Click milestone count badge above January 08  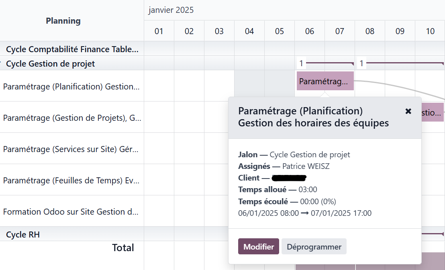(x=361, y=63)
